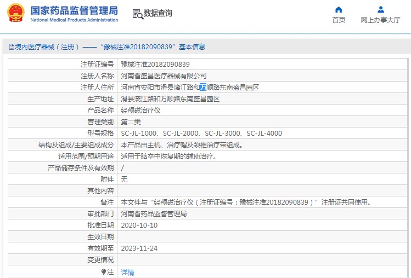
Task: Open the 首页 navigation link
Action: (339, 20)
